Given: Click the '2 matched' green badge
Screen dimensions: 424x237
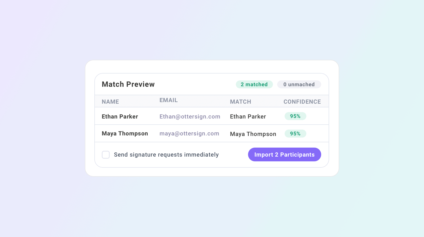Looking at the screenshot, I should [x=254, y=84].
